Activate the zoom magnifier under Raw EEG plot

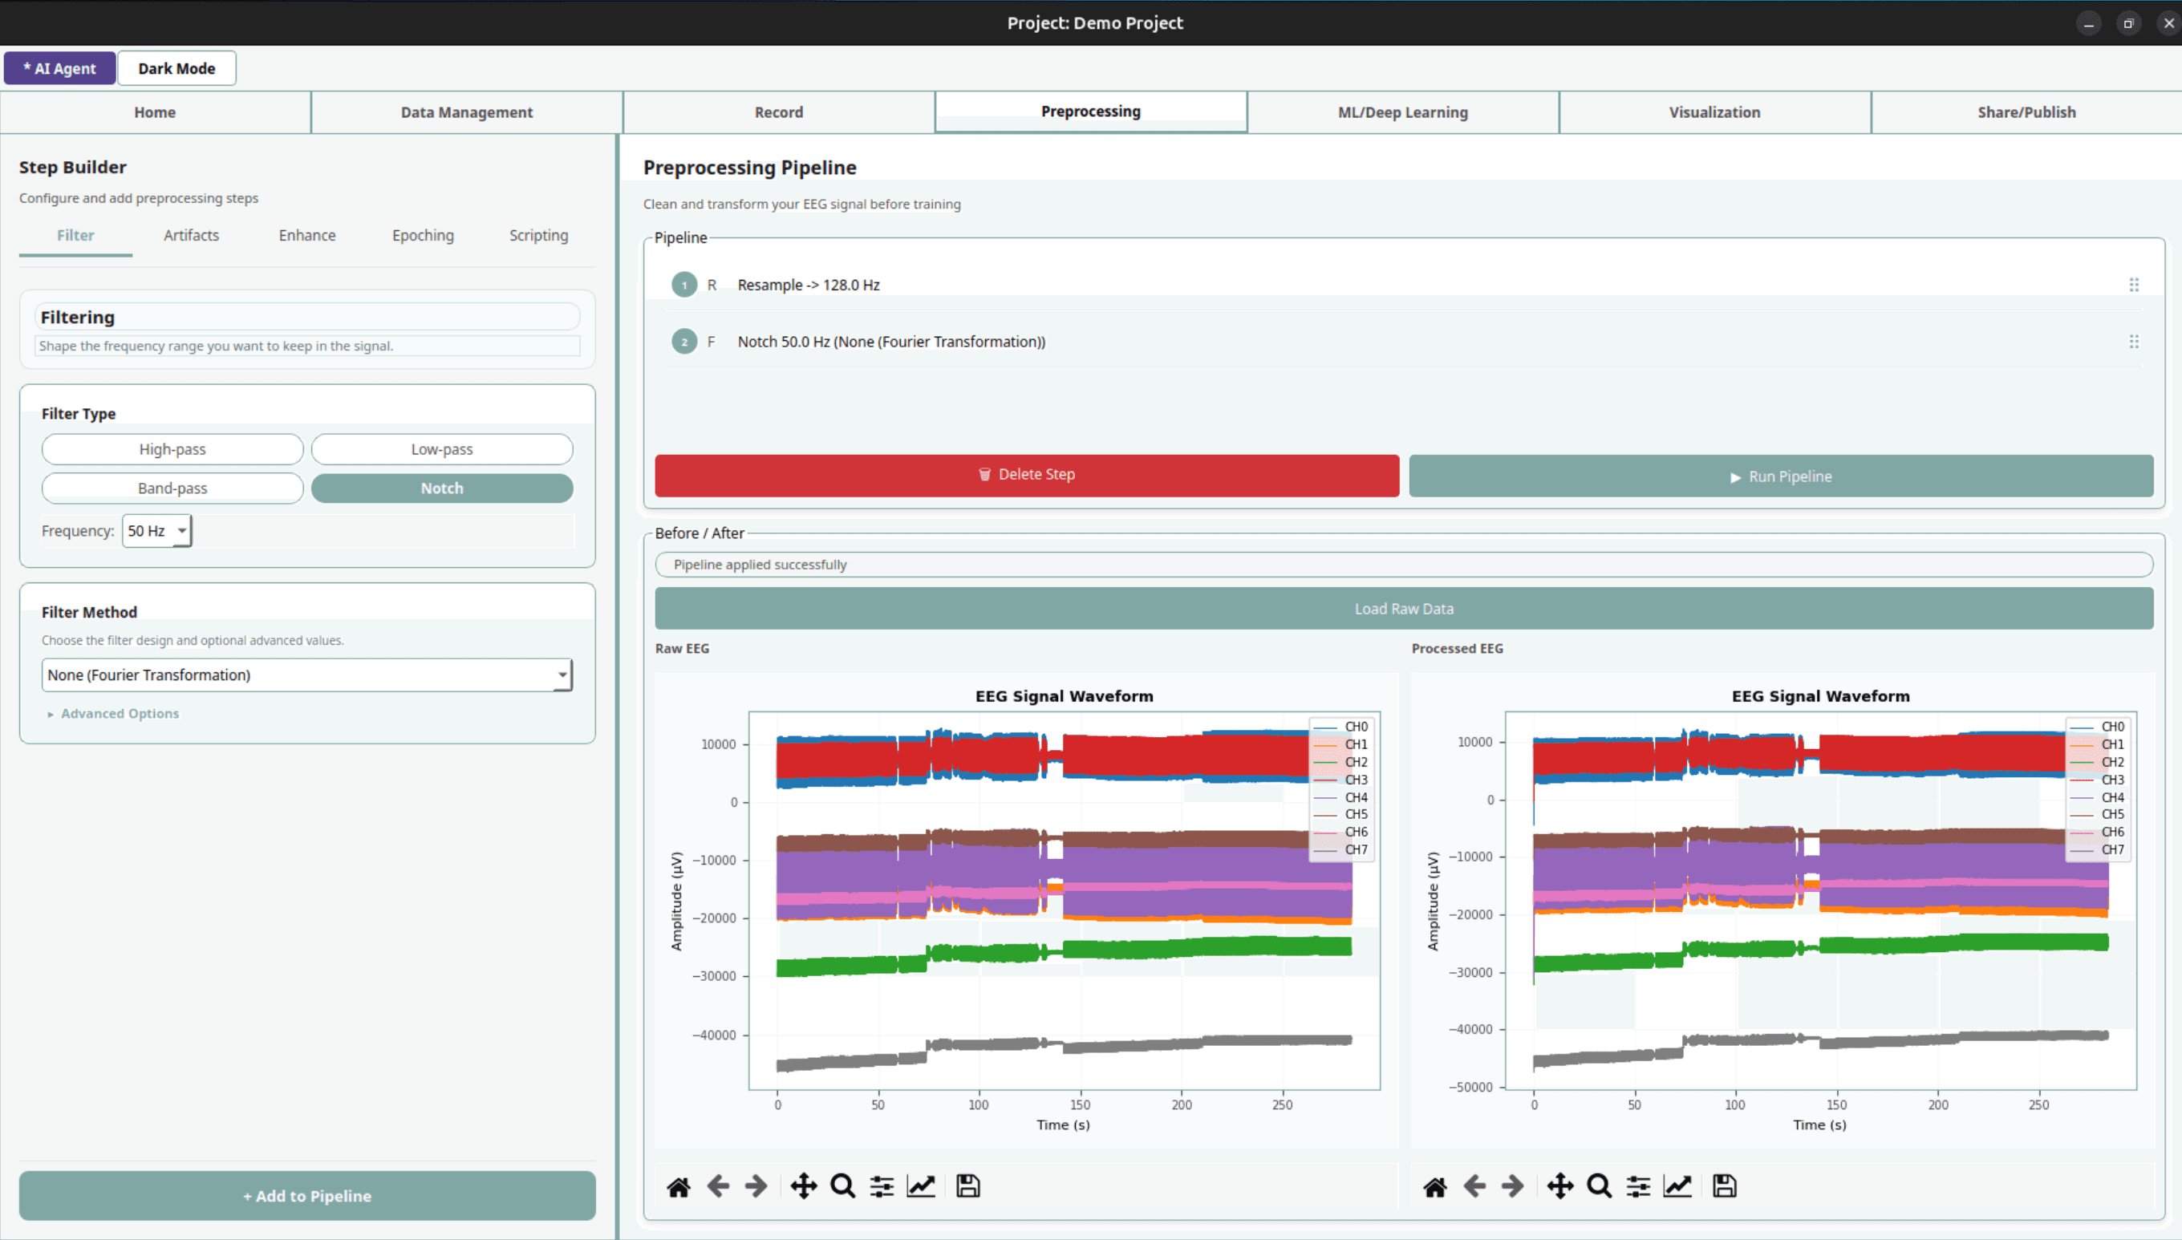coord(842,1186)
